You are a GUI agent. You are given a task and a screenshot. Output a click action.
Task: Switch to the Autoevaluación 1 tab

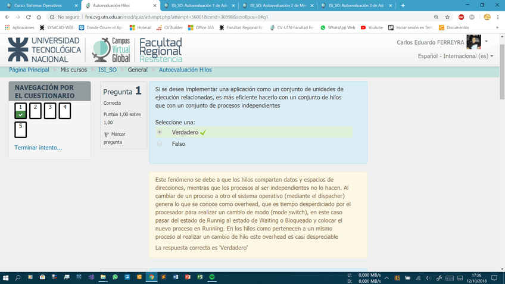coord(199,5)
